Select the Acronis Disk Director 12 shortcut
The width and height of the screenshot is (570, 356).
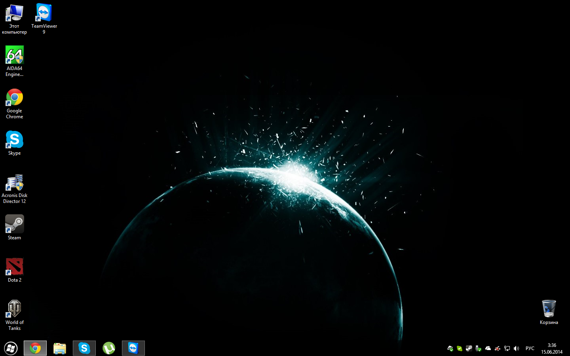[x=15, y=189]
